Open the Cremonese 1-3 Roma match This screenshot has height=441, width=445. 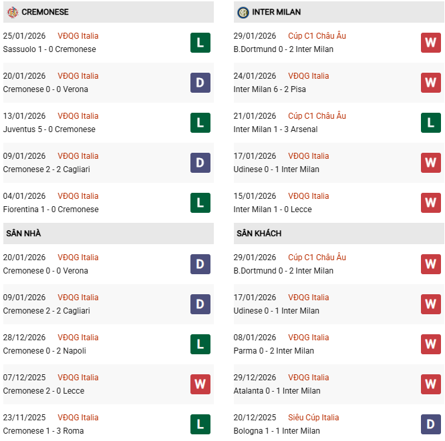tap(43, 431)
